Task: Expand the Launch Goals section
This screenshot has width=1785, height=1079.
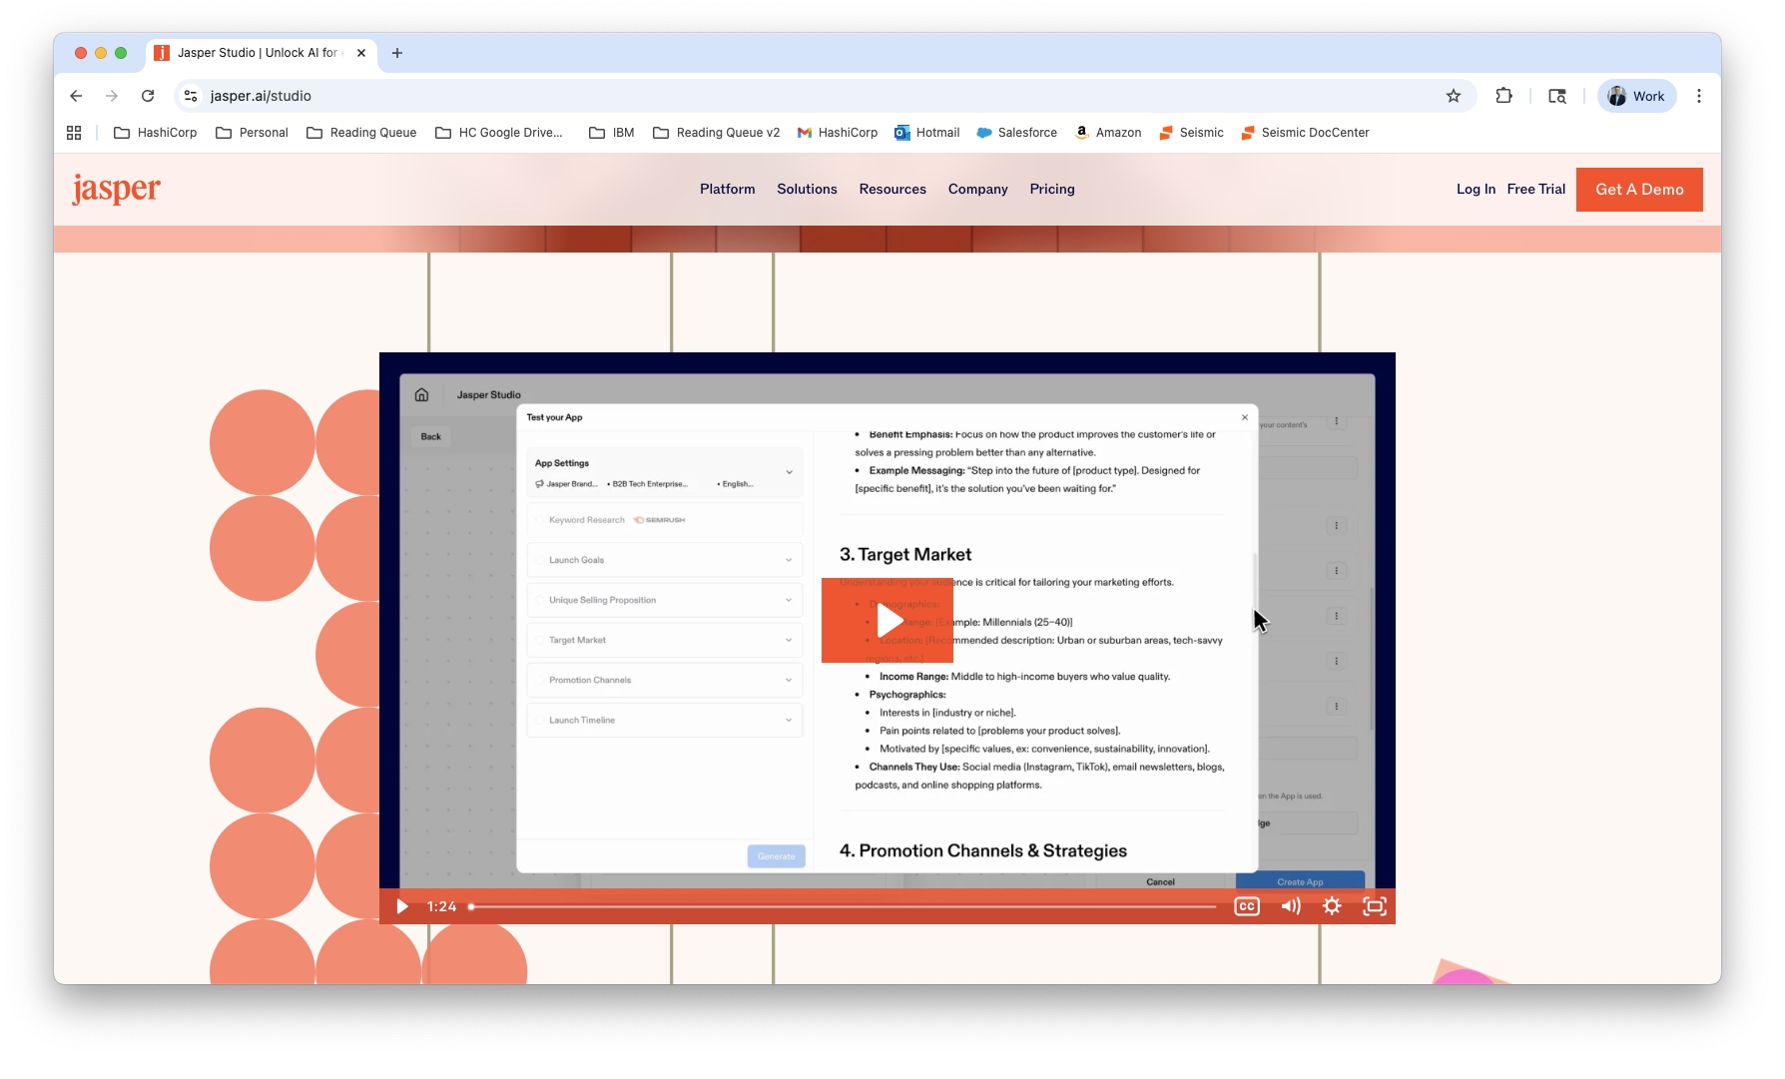Action: pos(665,560)
